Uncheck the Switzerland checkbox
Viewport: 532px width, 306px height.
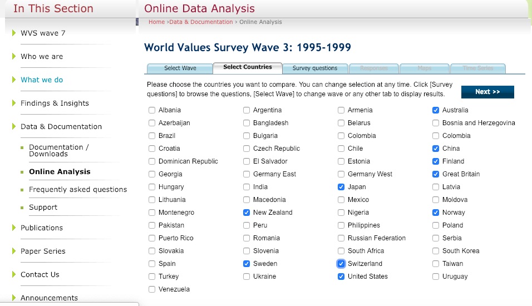pos(341,264)
